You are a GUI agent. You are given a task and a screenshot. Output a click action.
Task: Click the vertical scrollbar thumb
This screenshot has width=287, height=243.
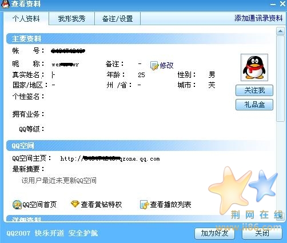280,78
